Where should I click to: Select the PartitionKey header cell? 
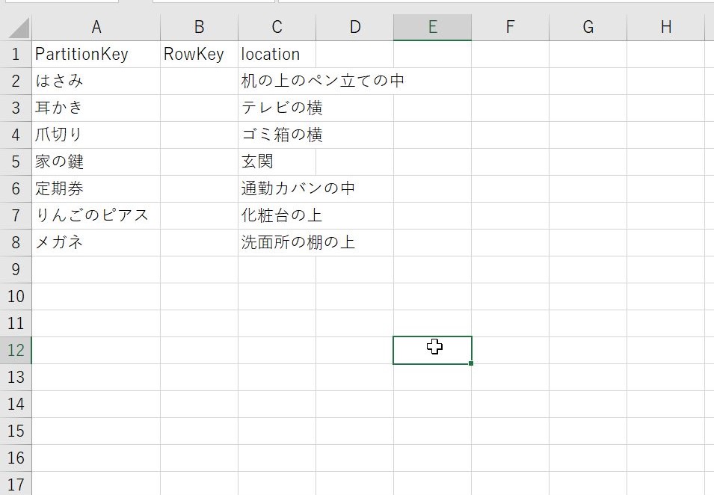[x=96, y=53]
